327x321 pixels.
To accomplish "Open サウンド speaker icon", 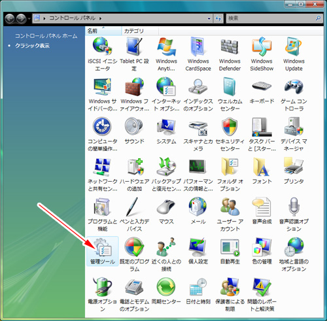I will click(x=134, y=126).
